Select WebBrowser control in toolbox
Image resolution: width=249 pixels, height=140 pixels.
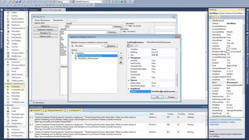click(16, 56)
